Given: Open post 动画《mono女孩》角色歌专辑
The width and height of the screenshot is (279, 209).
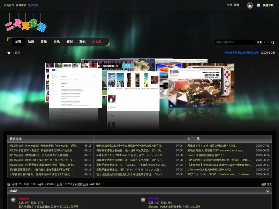Looking at the screenshot, I should [x=44, y=146].
